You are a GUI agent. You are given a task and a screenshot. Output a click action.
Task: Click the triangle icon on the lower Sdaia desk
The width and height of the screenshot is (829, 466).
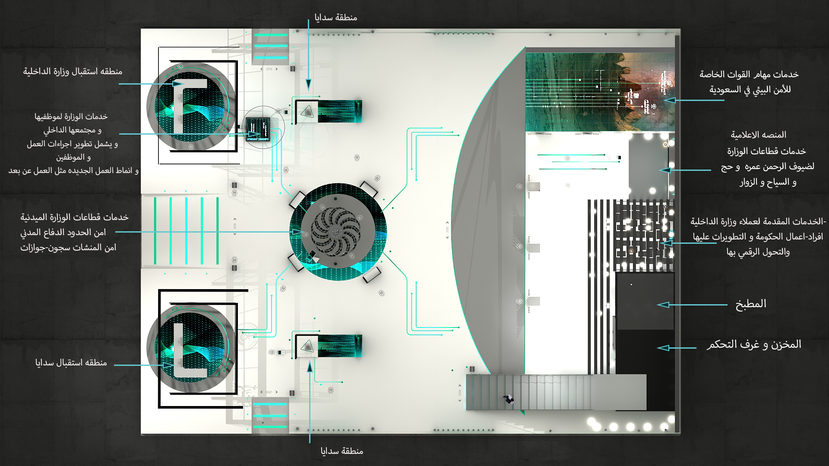tap(307, 346)
